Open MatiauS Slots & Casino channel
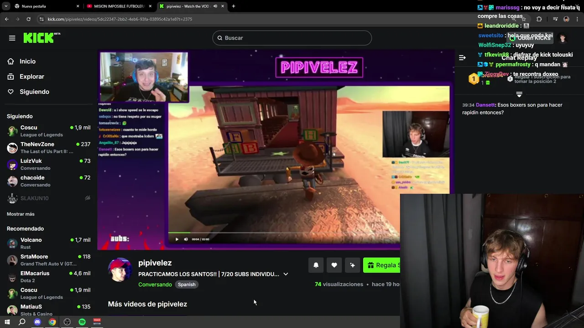The image size is (584, 328). [49, 310]
